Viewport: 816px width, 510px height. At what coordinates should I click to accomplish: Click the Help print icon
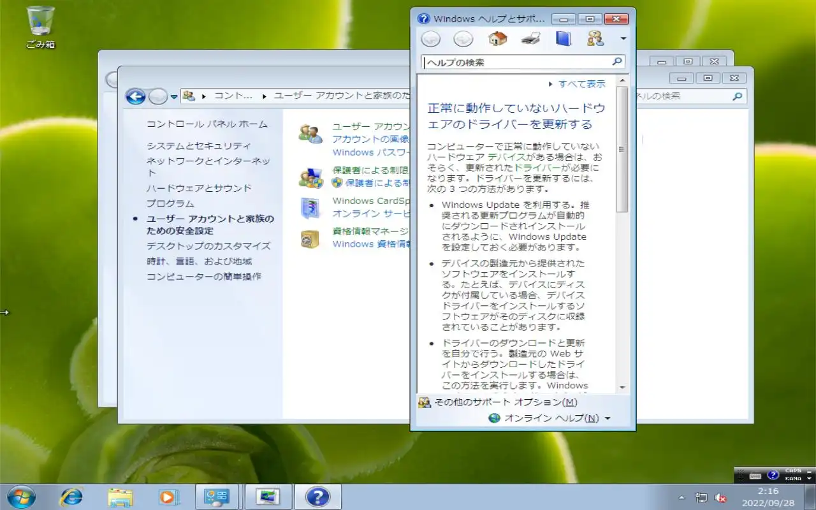530,39
